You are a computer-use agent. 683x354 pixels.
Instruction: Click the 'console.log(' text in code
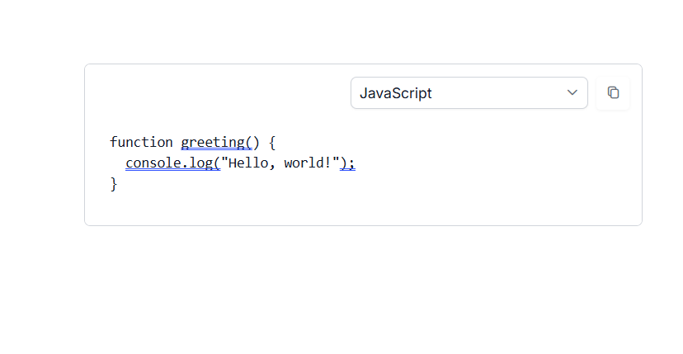click(x=173, y=163)
